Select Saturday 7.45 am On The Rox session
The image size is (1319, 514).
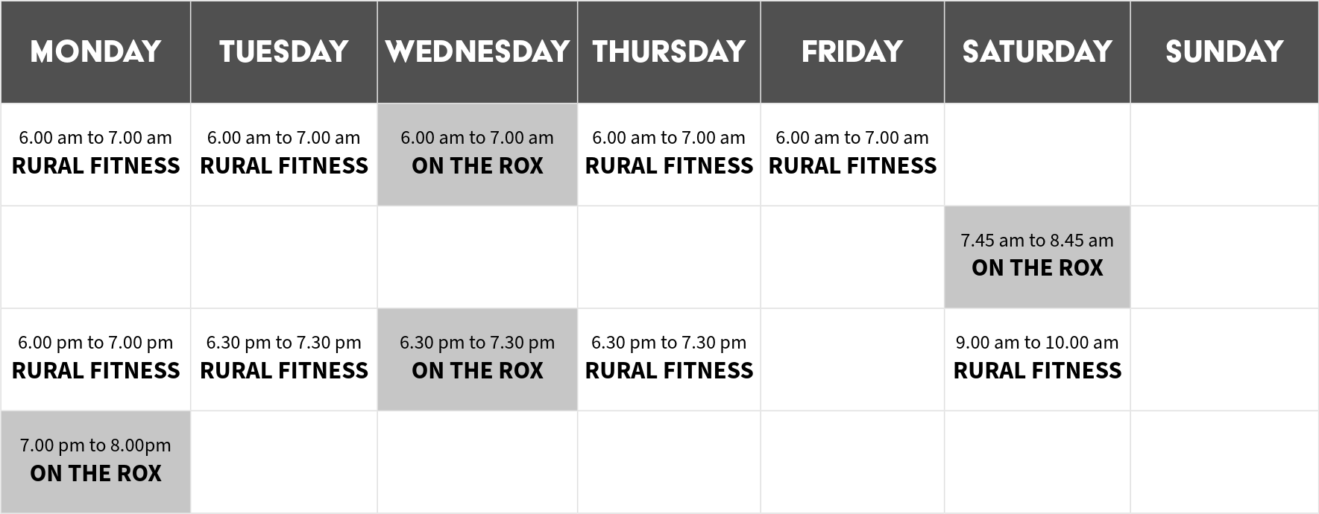click(x=1037, y=257)
